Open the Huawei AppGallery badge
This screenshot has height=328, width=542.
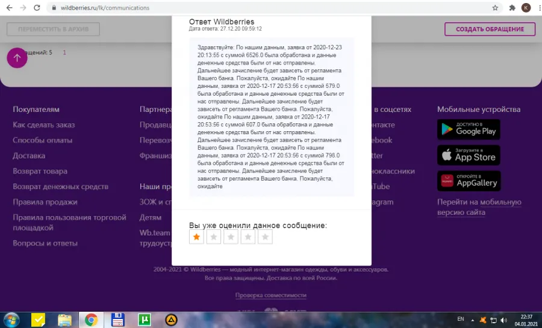(x=469, y=181)
